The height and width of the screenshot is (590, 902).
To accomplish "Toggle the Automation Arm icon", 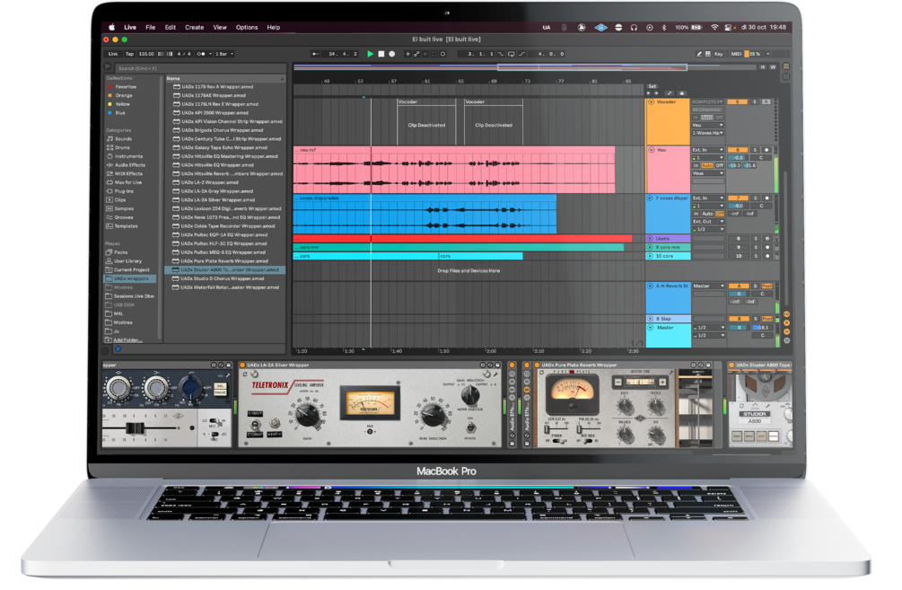I will click(x=416, y=54).
